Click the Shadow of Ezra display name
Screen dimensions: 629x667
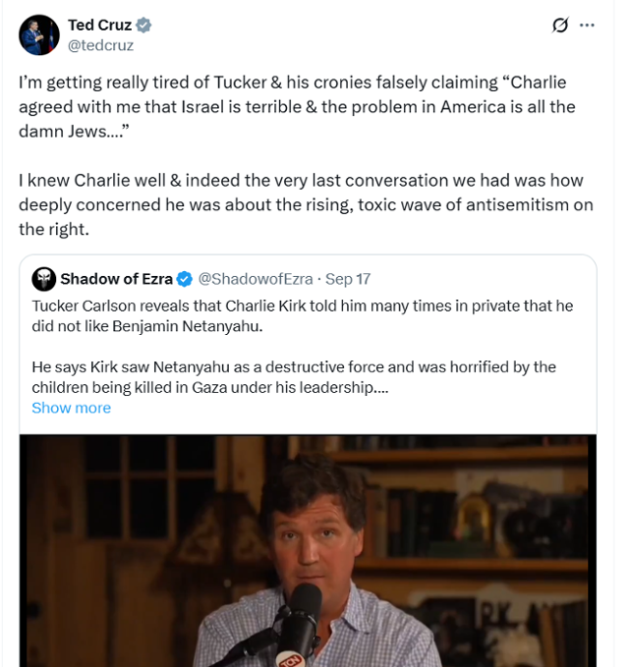116,279
